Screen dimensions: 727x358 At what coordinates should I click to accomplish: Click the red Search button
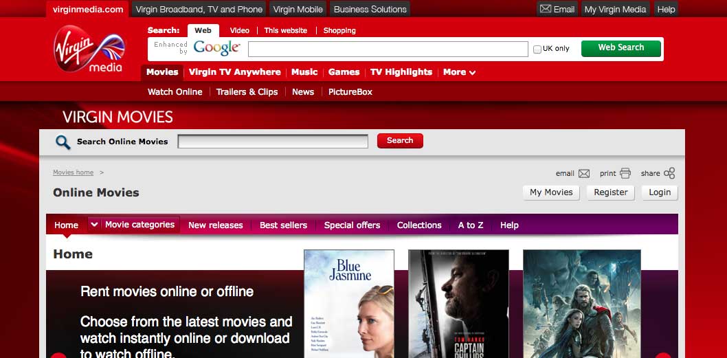(x=400, y=140)
